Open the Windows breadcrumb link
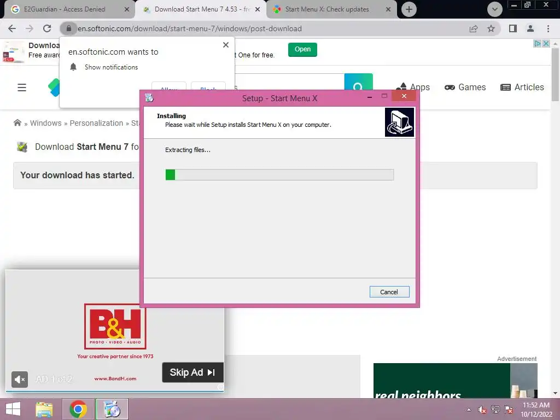 coord(46,123)
